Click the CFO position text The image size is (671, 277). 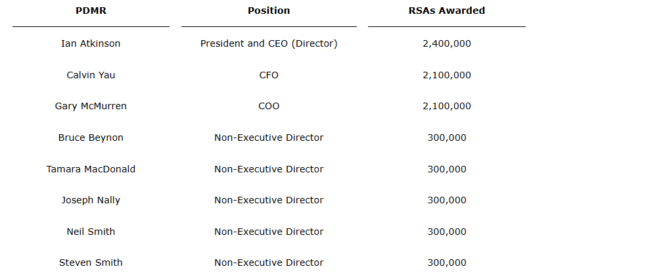pyautogui.click(x=269, y=75)
